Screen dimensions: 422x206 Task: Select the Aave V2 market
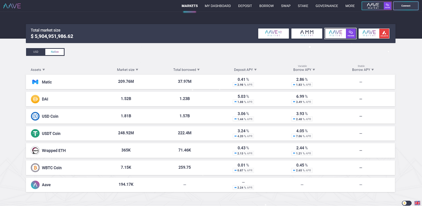[273, 33]
